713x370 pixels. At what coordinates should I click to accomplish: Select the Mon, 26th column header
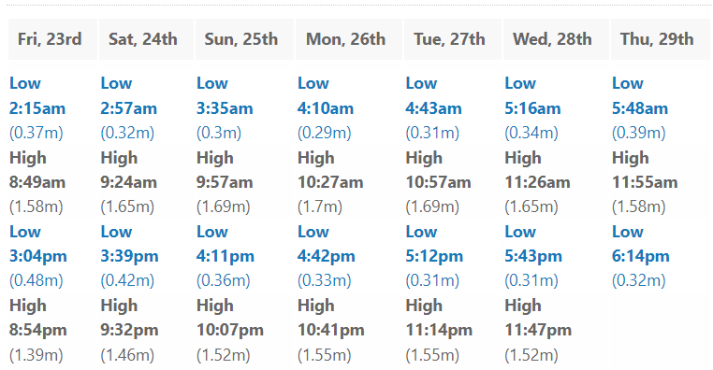click(349, 39)
